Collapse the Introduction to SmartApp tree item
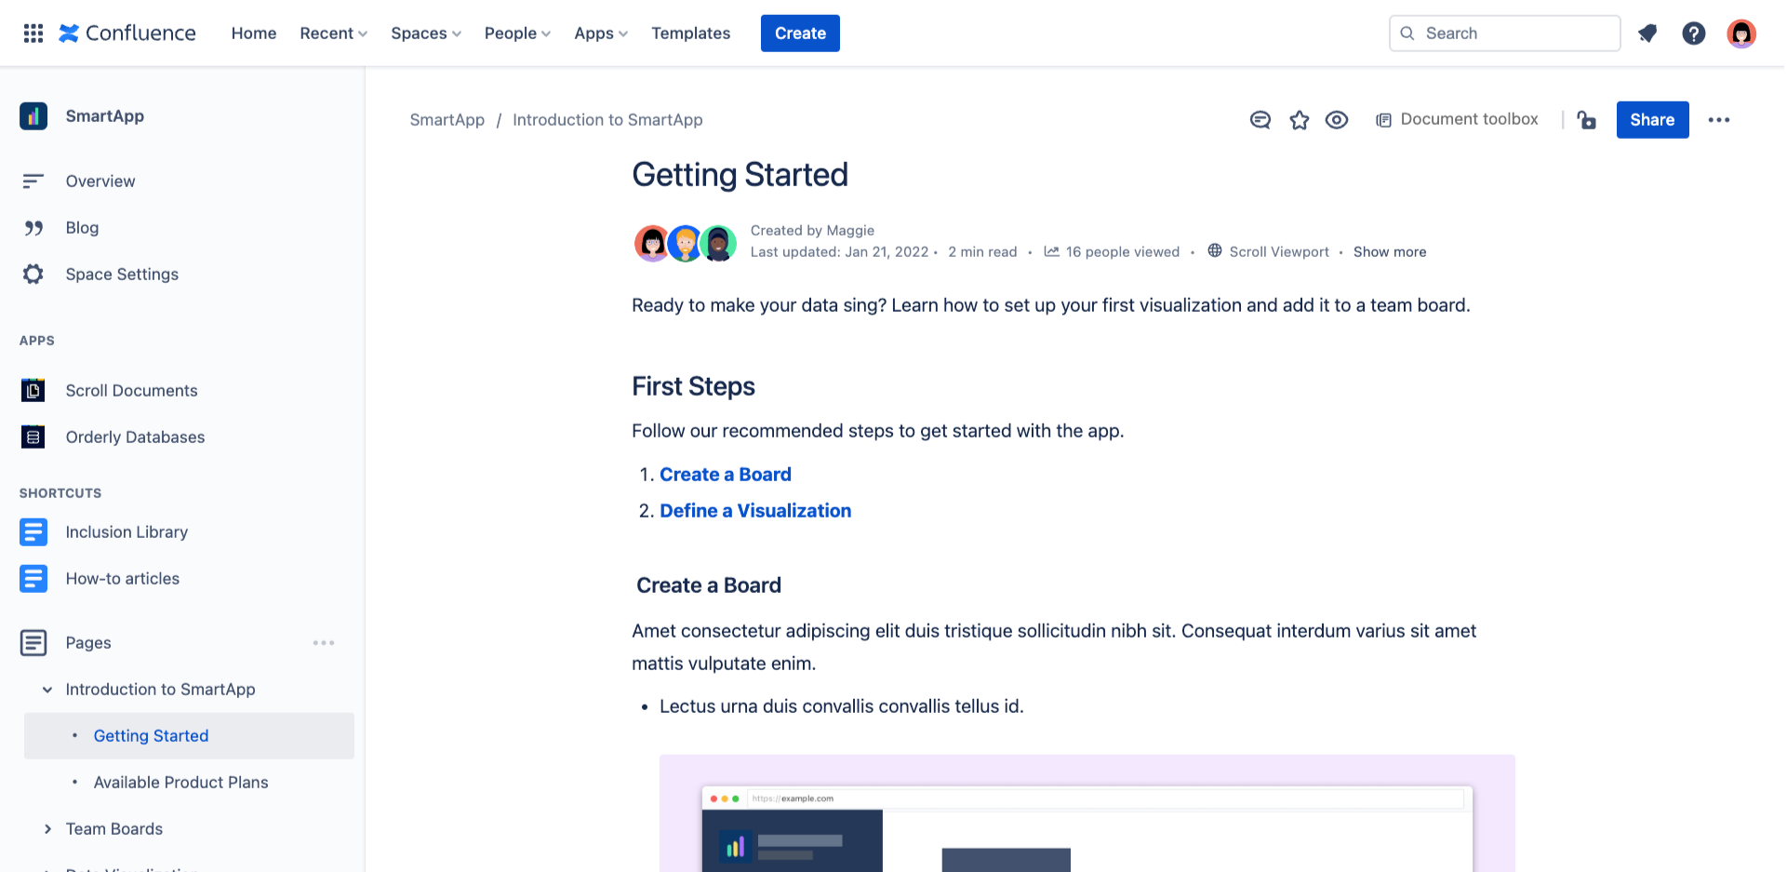Screen dimensions: 1787x872 [x=47, y=689]
